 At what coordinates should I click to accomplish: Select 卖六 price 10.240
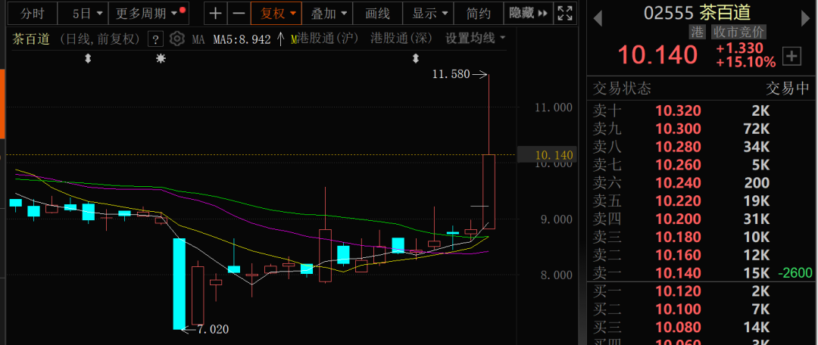(678, 183)
